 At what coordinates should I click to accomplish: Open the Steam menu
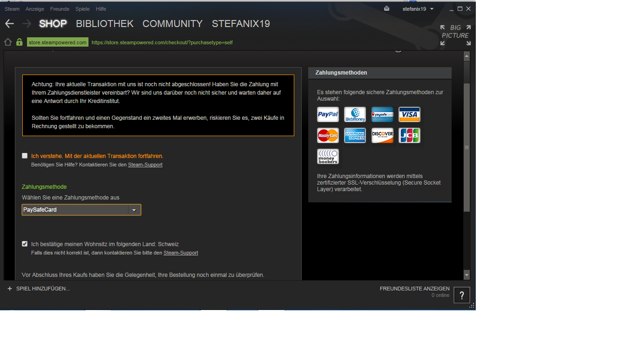pos(12,9)
